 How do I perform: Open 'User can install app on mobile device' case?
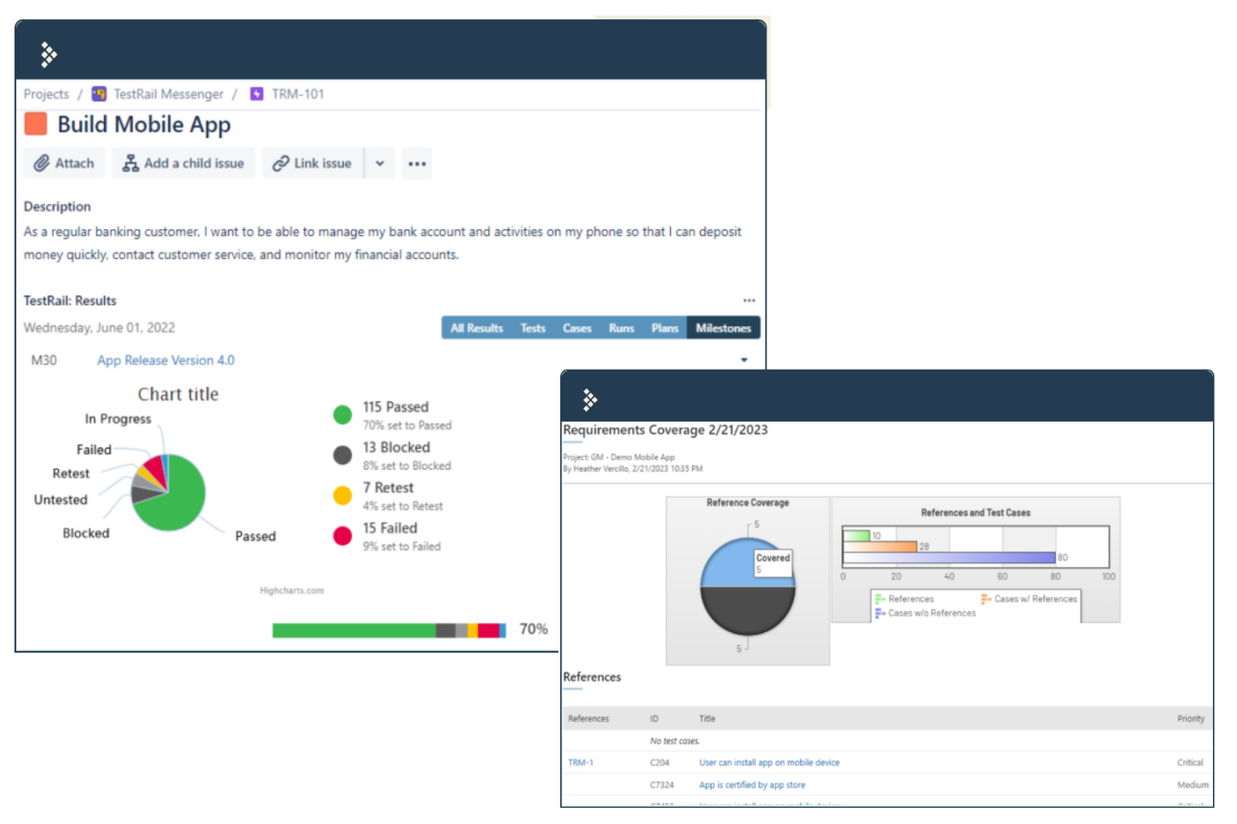[x=768, y=763]
